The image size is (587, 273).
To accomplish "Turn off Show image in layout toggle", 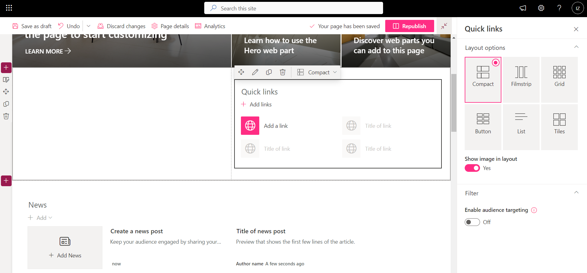I will (x=472, y=168).
